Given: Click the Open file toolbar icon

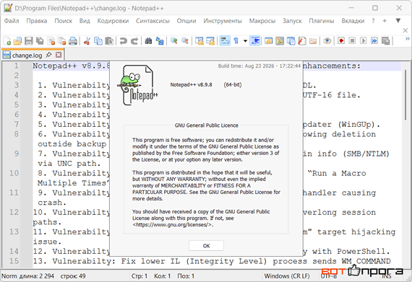Looking at the screenshot, I should point(17,41).
